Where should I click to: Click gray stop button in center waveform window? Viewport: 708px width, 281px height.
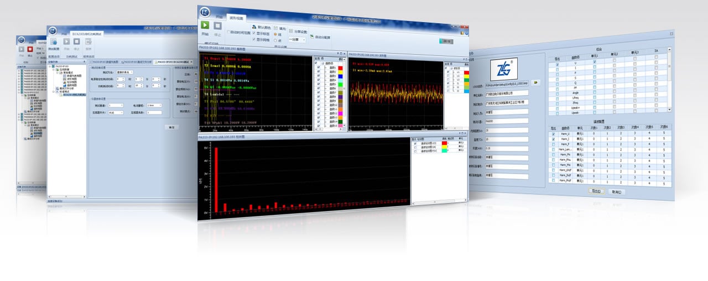(x=218, y=25)
